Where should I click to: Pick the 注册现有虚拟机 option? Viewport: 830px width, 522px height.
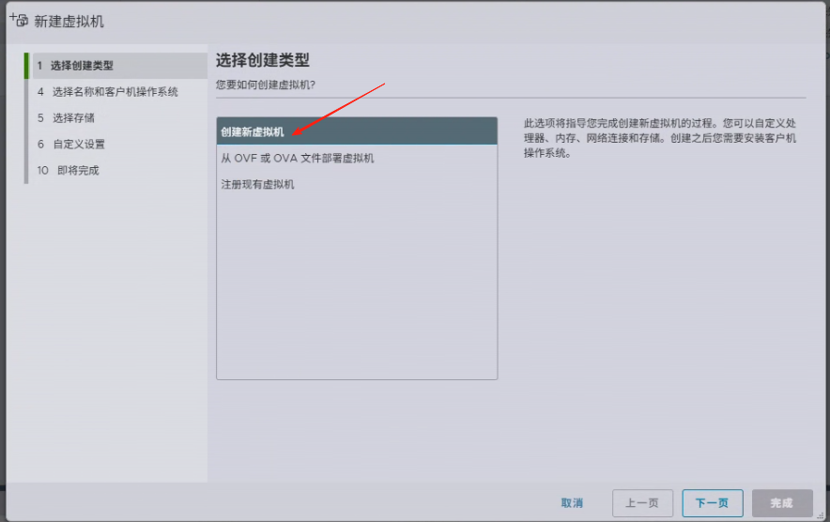tap(357, 184)
